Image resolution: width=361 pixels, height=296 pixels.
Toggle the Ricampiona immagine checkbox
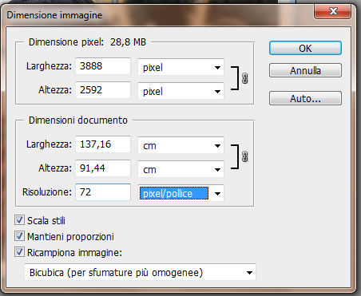[x=19, y=252]
